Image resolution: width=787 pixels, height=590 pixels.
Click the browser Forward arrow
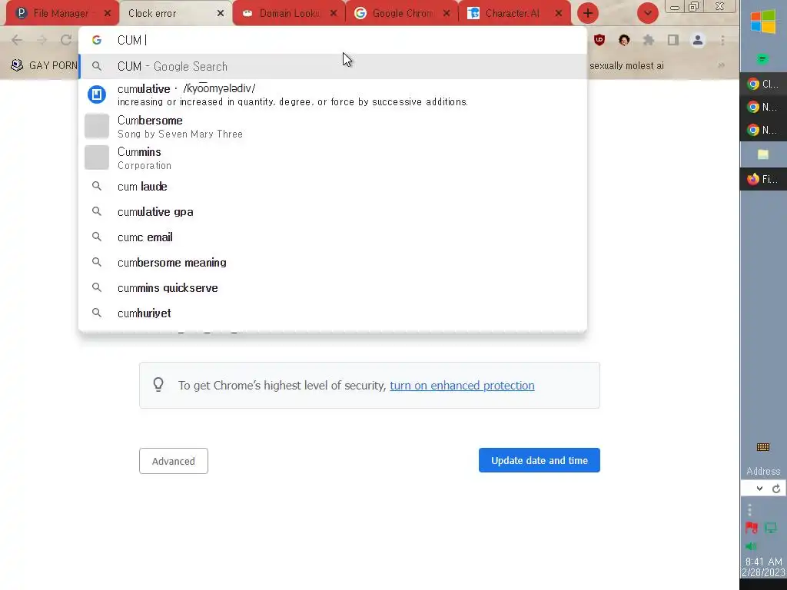point(42,40)
